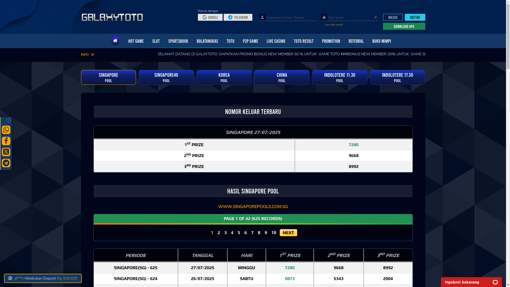Viewport: 510px width, 287px height.
Task: Go to results page 9
Action: [x=266, y=233]
